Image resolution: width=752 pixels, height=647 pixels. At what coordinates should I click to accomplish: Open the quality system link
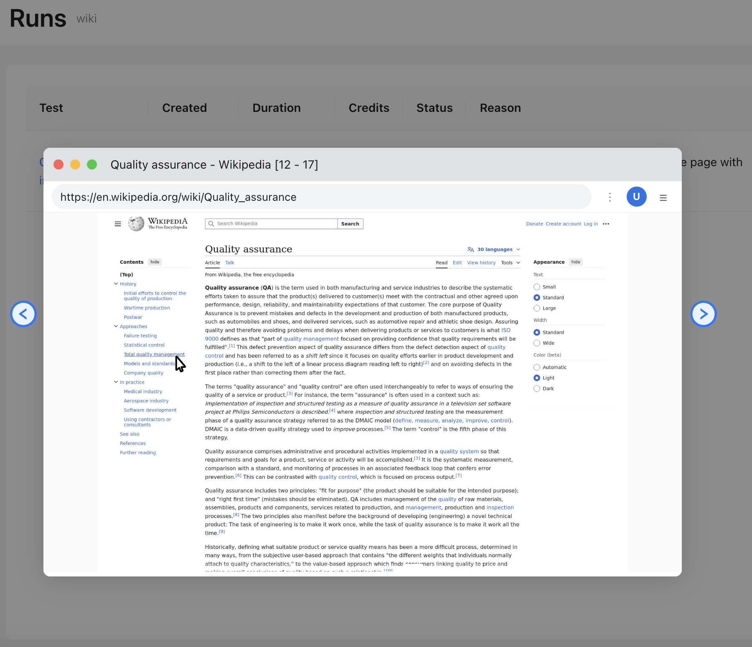[459, 451]
